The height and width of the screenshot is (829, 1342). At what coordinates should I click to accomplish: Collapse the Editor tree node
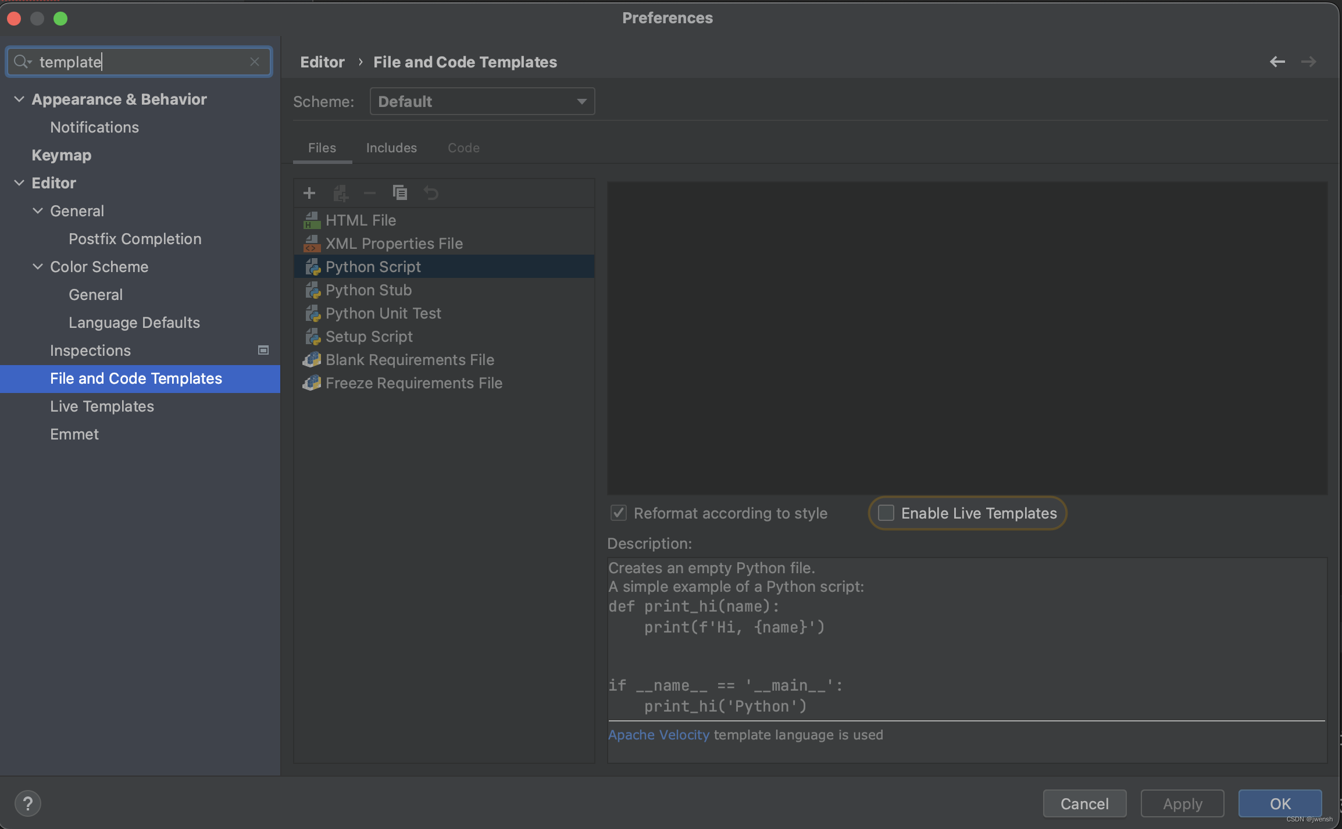coord(19,183)
